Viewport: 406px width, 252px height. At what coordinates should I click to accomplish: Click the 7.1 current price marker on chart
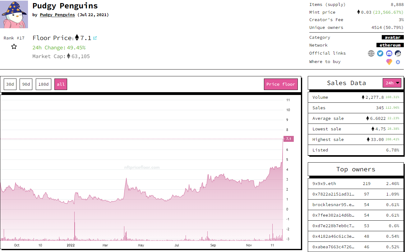(288, 139)
